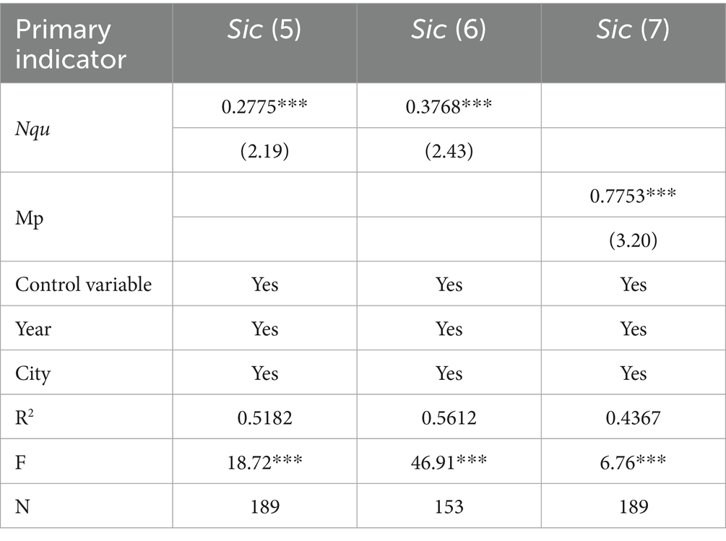
Task: Click the 0.2775*** coefficient cell
Action: [x=264, y=105]
